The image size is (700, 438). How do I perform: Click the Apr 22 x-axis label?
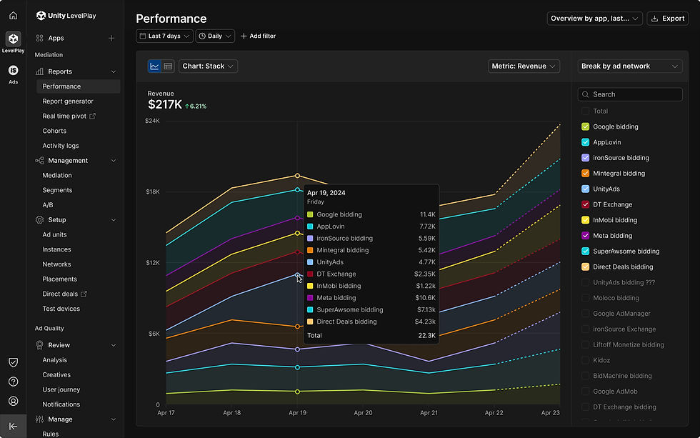click(x=494, y=413)
